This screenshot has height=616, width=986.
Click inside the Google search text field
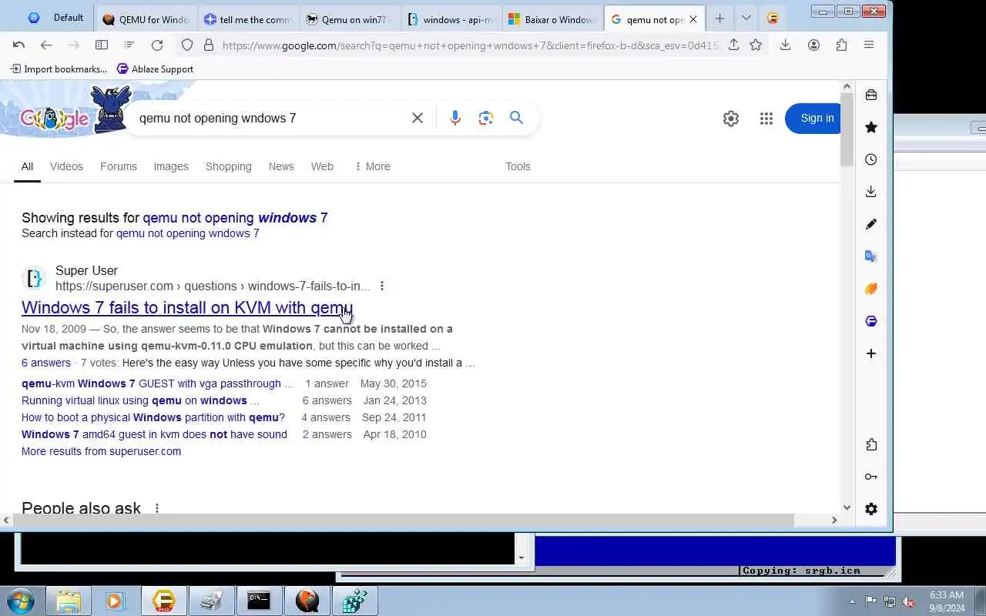[x=270, y=118]
